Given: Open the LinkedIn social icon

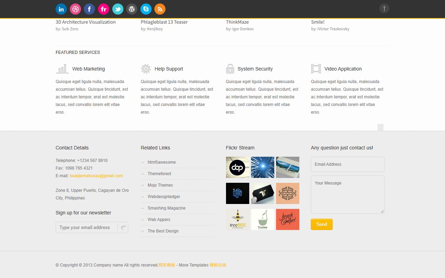Looking at the screenshot, I should coord(61,9).
